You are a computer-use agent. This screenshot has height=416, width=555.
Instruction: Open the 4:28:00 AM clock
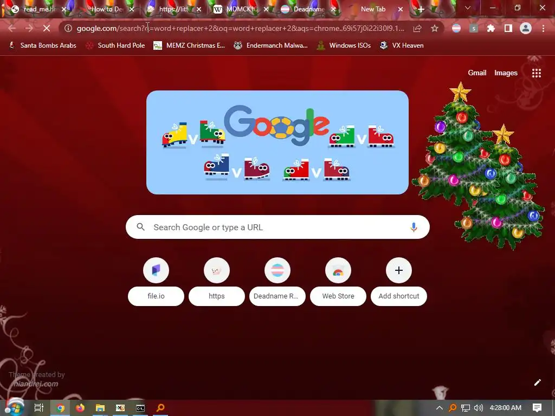pyautogui.click(x=506, y=408)
